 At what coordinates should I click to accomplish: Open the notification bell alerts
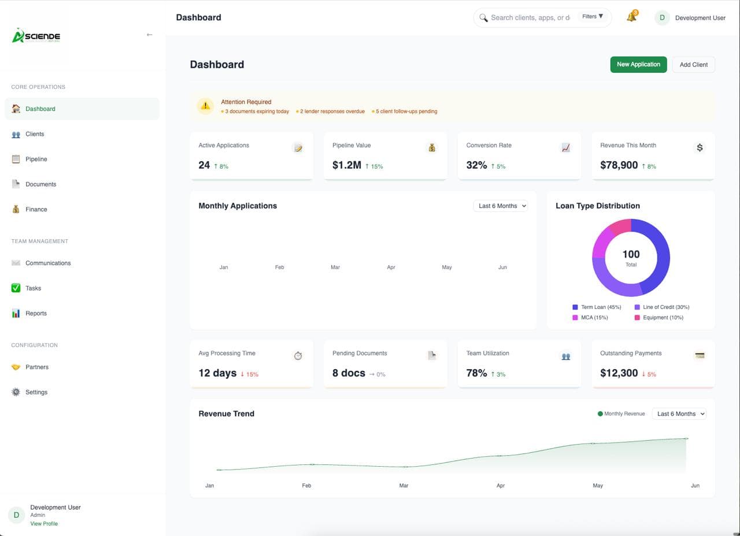pos(631,17)
